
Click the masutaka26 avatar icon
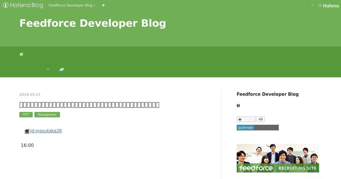point(27,131)
